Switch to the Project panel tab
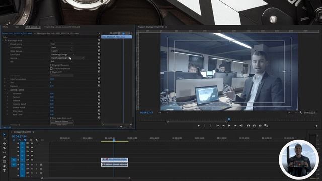This screenshot has width=322, height=181. pos(62,27)
